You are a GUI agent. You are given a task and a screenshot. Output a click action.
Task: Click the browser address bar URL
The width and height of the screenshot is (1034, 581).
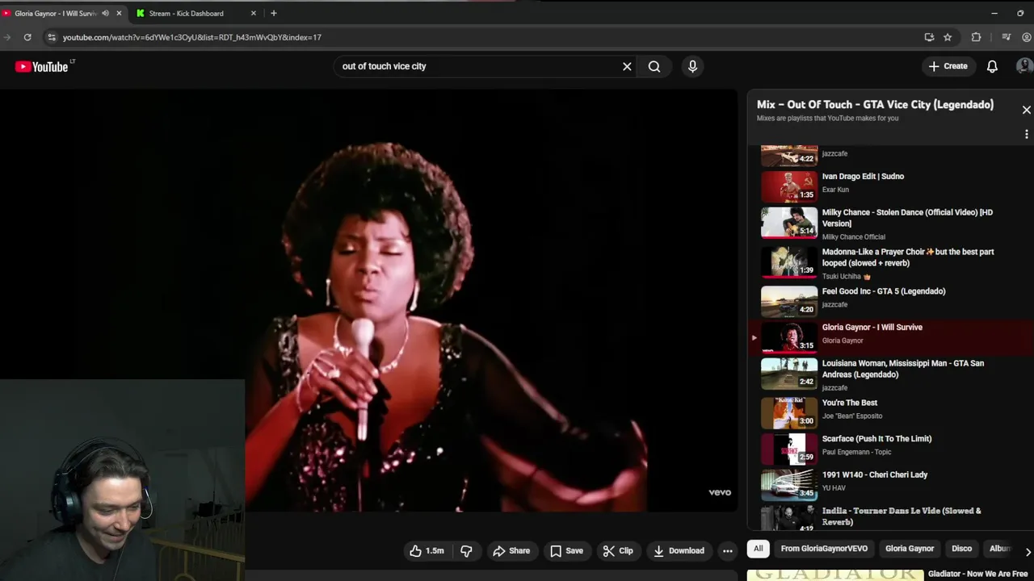(191, 37)
